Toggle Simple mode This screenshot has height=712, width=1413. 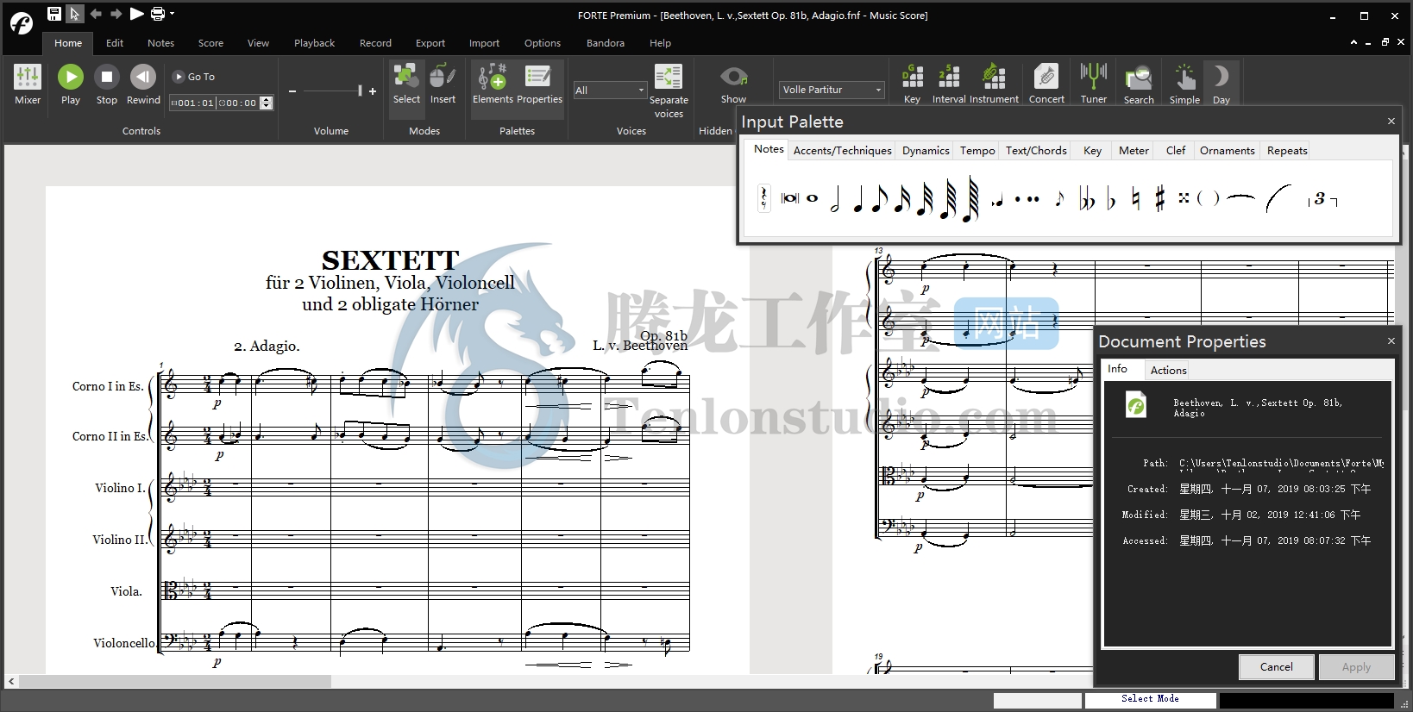click(1184, 84)
